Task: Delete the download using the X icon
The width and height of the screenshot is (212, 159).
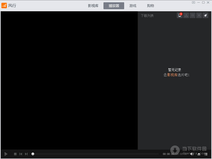Action: 199,15
